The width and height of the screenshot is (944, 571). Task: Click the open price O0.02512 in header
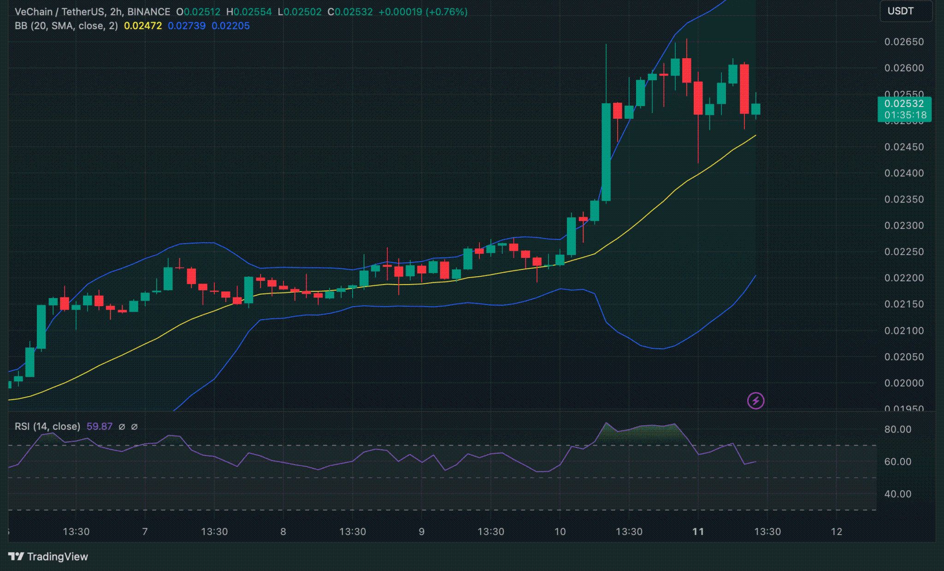pyautogui.click(x=198, y=12)
